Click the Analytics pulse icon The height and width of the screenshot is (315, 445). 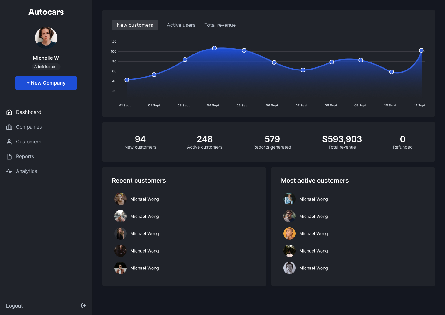tap(9, 171)
